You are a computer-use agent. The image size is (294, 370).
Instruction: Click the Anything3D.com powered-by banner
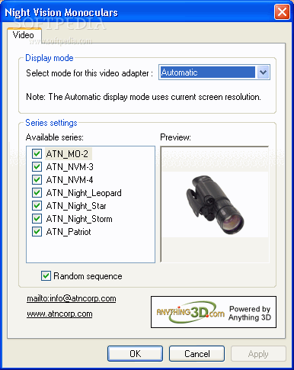(213, 312)
